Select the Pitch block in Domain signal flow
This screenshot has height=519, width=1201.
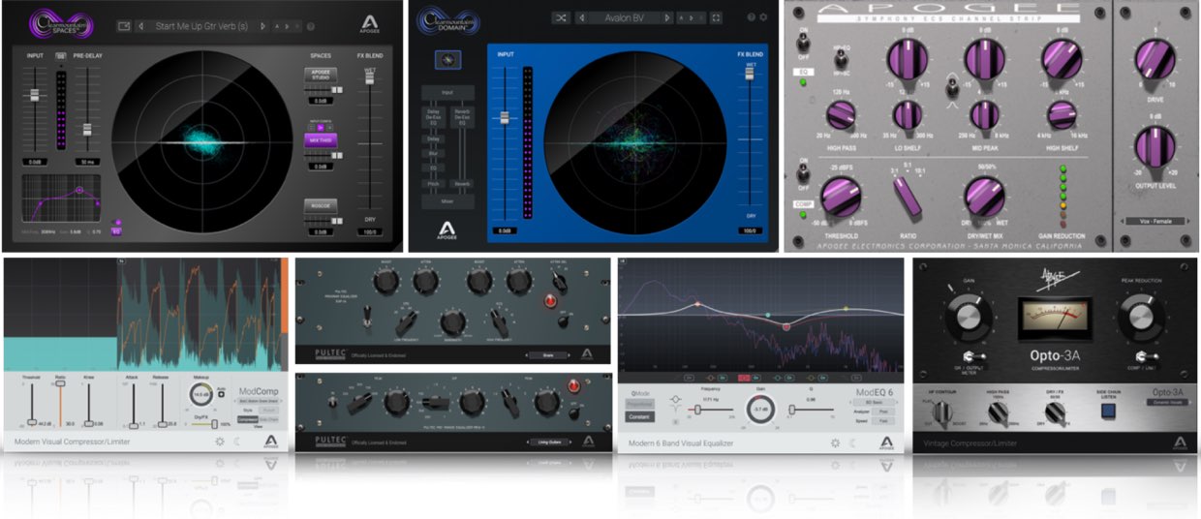(x=435, y=183)
